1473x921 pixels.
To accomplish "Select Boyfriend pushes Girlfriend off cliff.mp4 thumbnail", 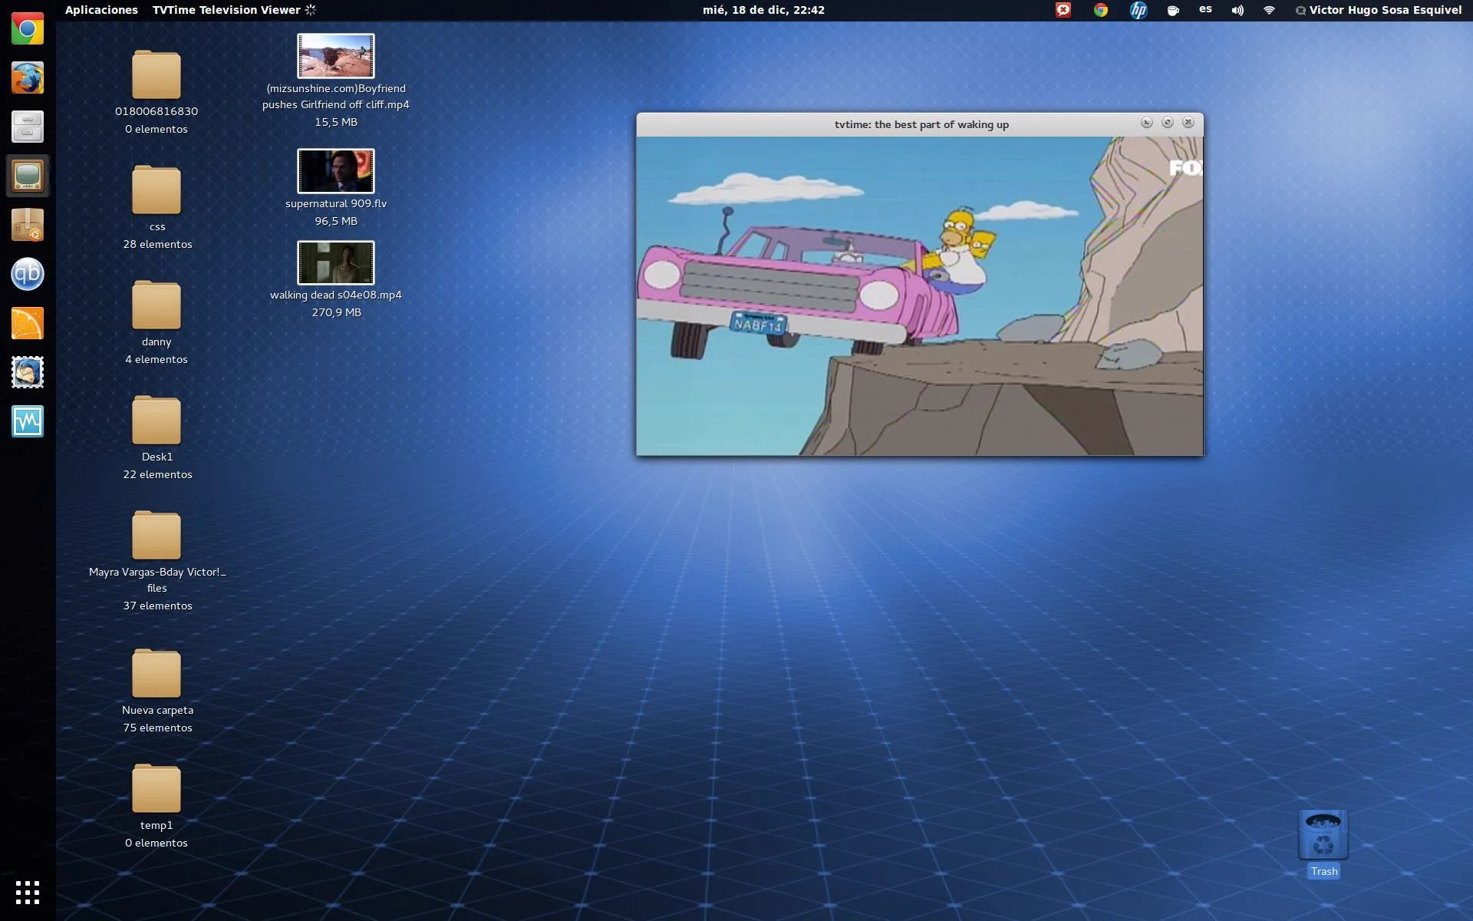I will click(336, 56).
